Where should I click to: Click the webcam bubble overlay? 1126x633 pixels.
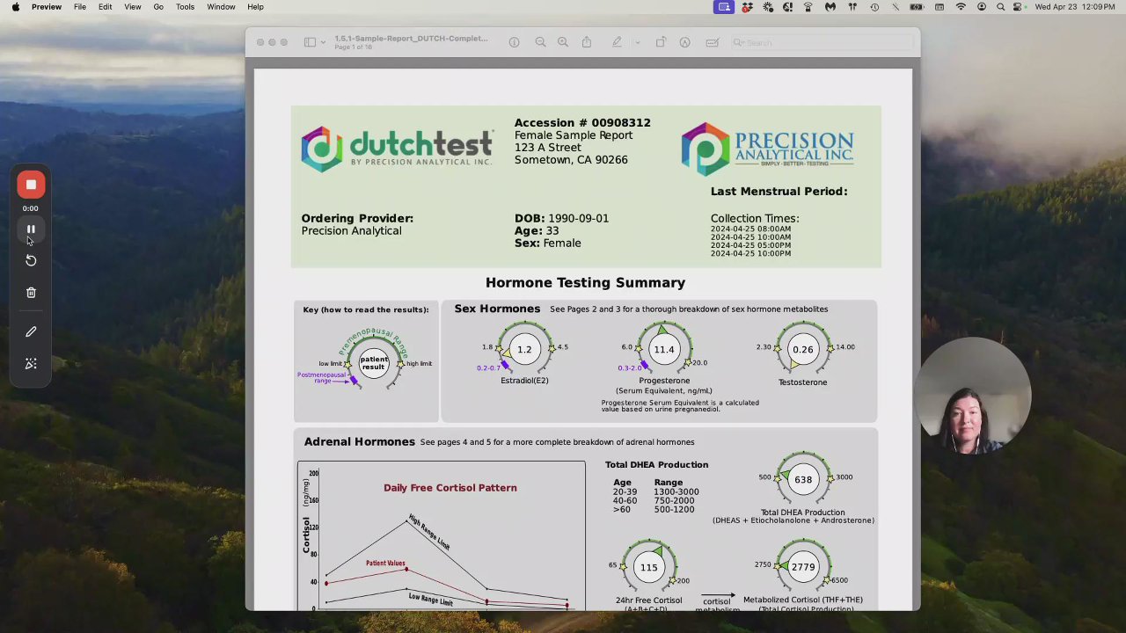point(973,396)
